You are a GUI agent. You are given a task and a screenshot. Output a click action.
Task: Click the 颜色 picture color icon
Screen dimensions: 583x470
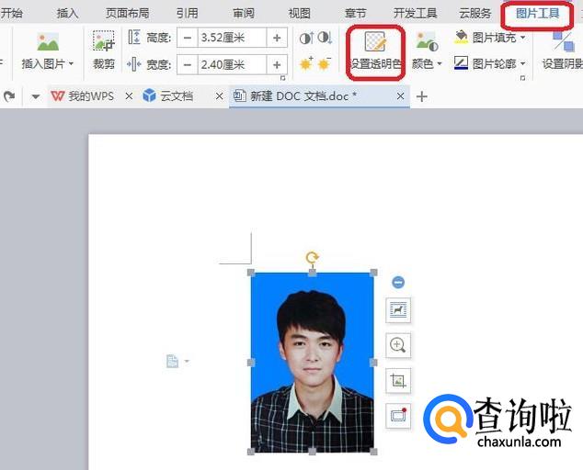tap(427, 41)
